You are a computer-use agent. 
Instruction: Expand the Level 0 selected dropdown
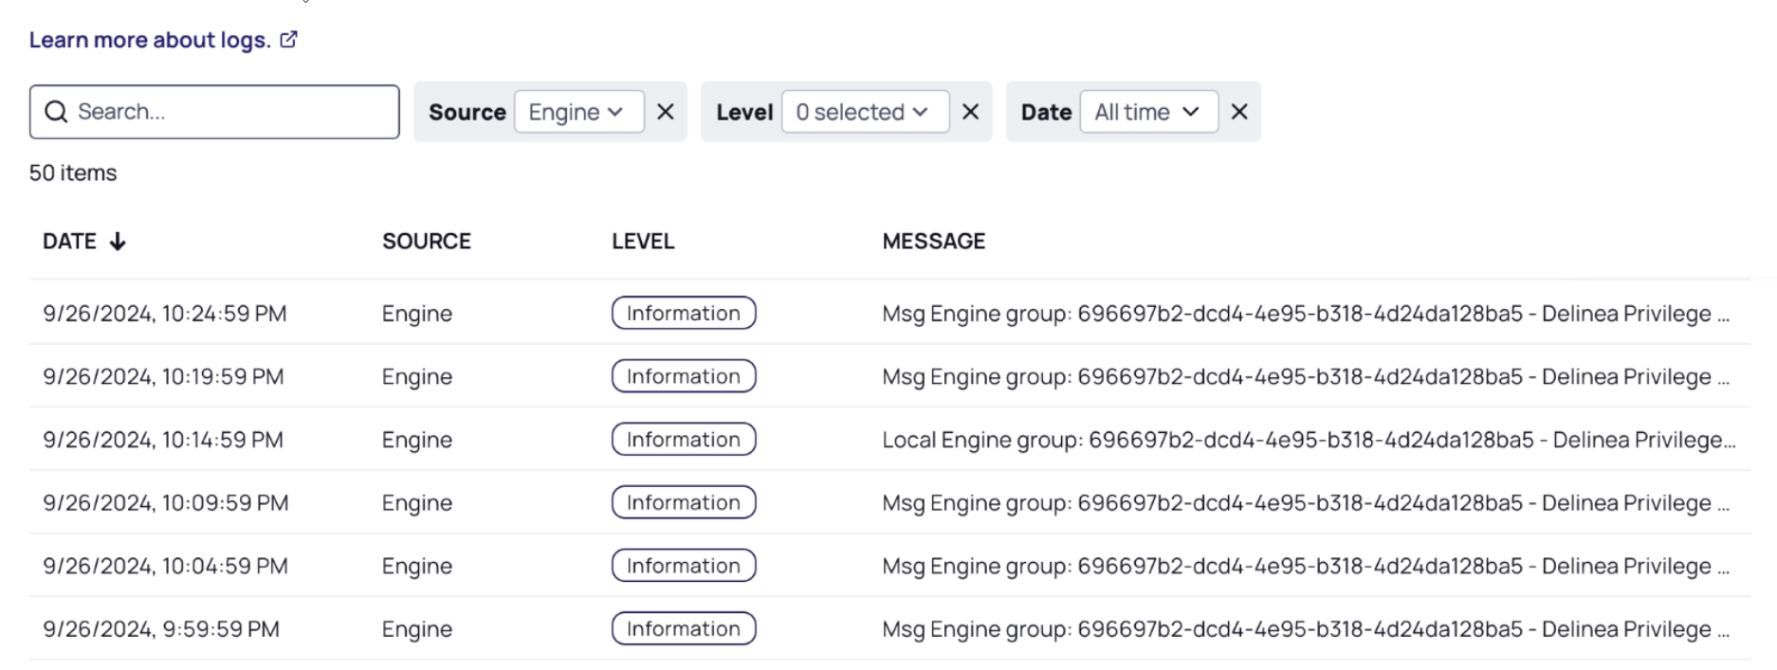coord(865,112)
